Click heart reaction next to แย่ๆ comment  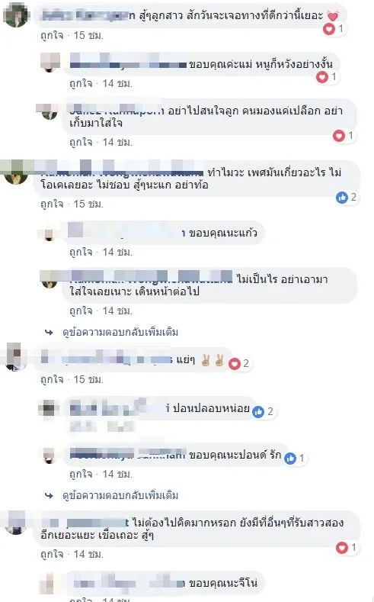pyautogui.click(x=235, y=364)
